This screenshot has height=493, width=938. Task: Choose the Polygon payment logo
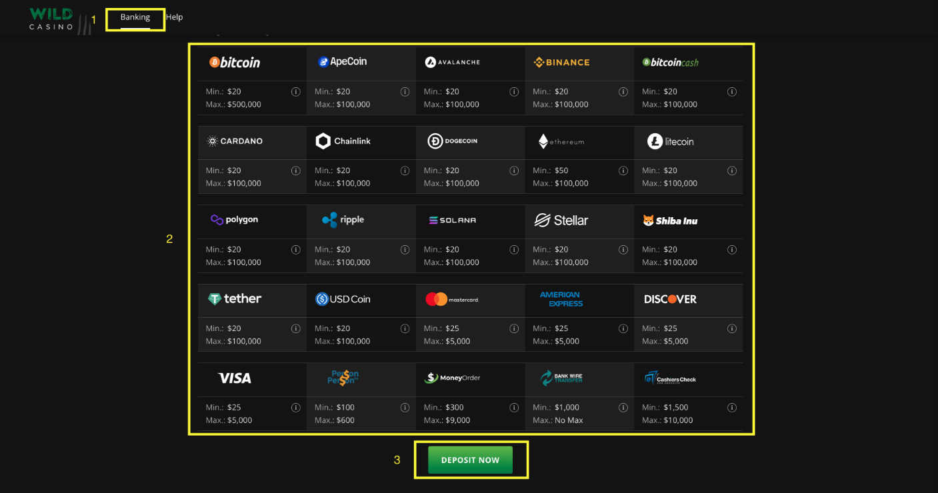click(x=234, y=220)
